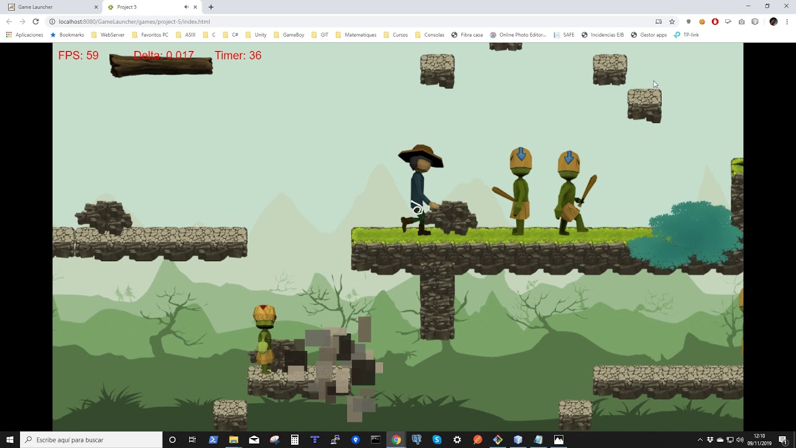Viewport: 796px width, 448px height.
Task: Click the cookie extension icon
Action: click(701, 21)
